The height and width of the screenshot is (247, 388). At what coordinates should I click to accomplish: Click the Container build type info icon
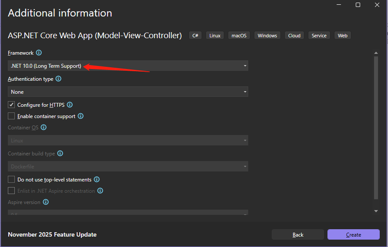click(60, 153)
